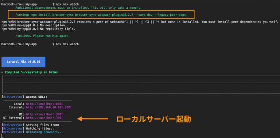The height and width of the screenshot is (138, 280).
Task: Click the npm WARN peer of webpack line
Action: tap(140, 22)
